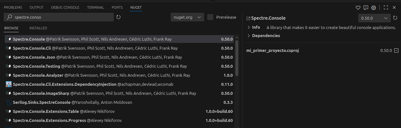The width and height of the screenshot is (401, 128).
Task: Click the installed version 0.50.0 beside csproj
Action: pos(386,51)
